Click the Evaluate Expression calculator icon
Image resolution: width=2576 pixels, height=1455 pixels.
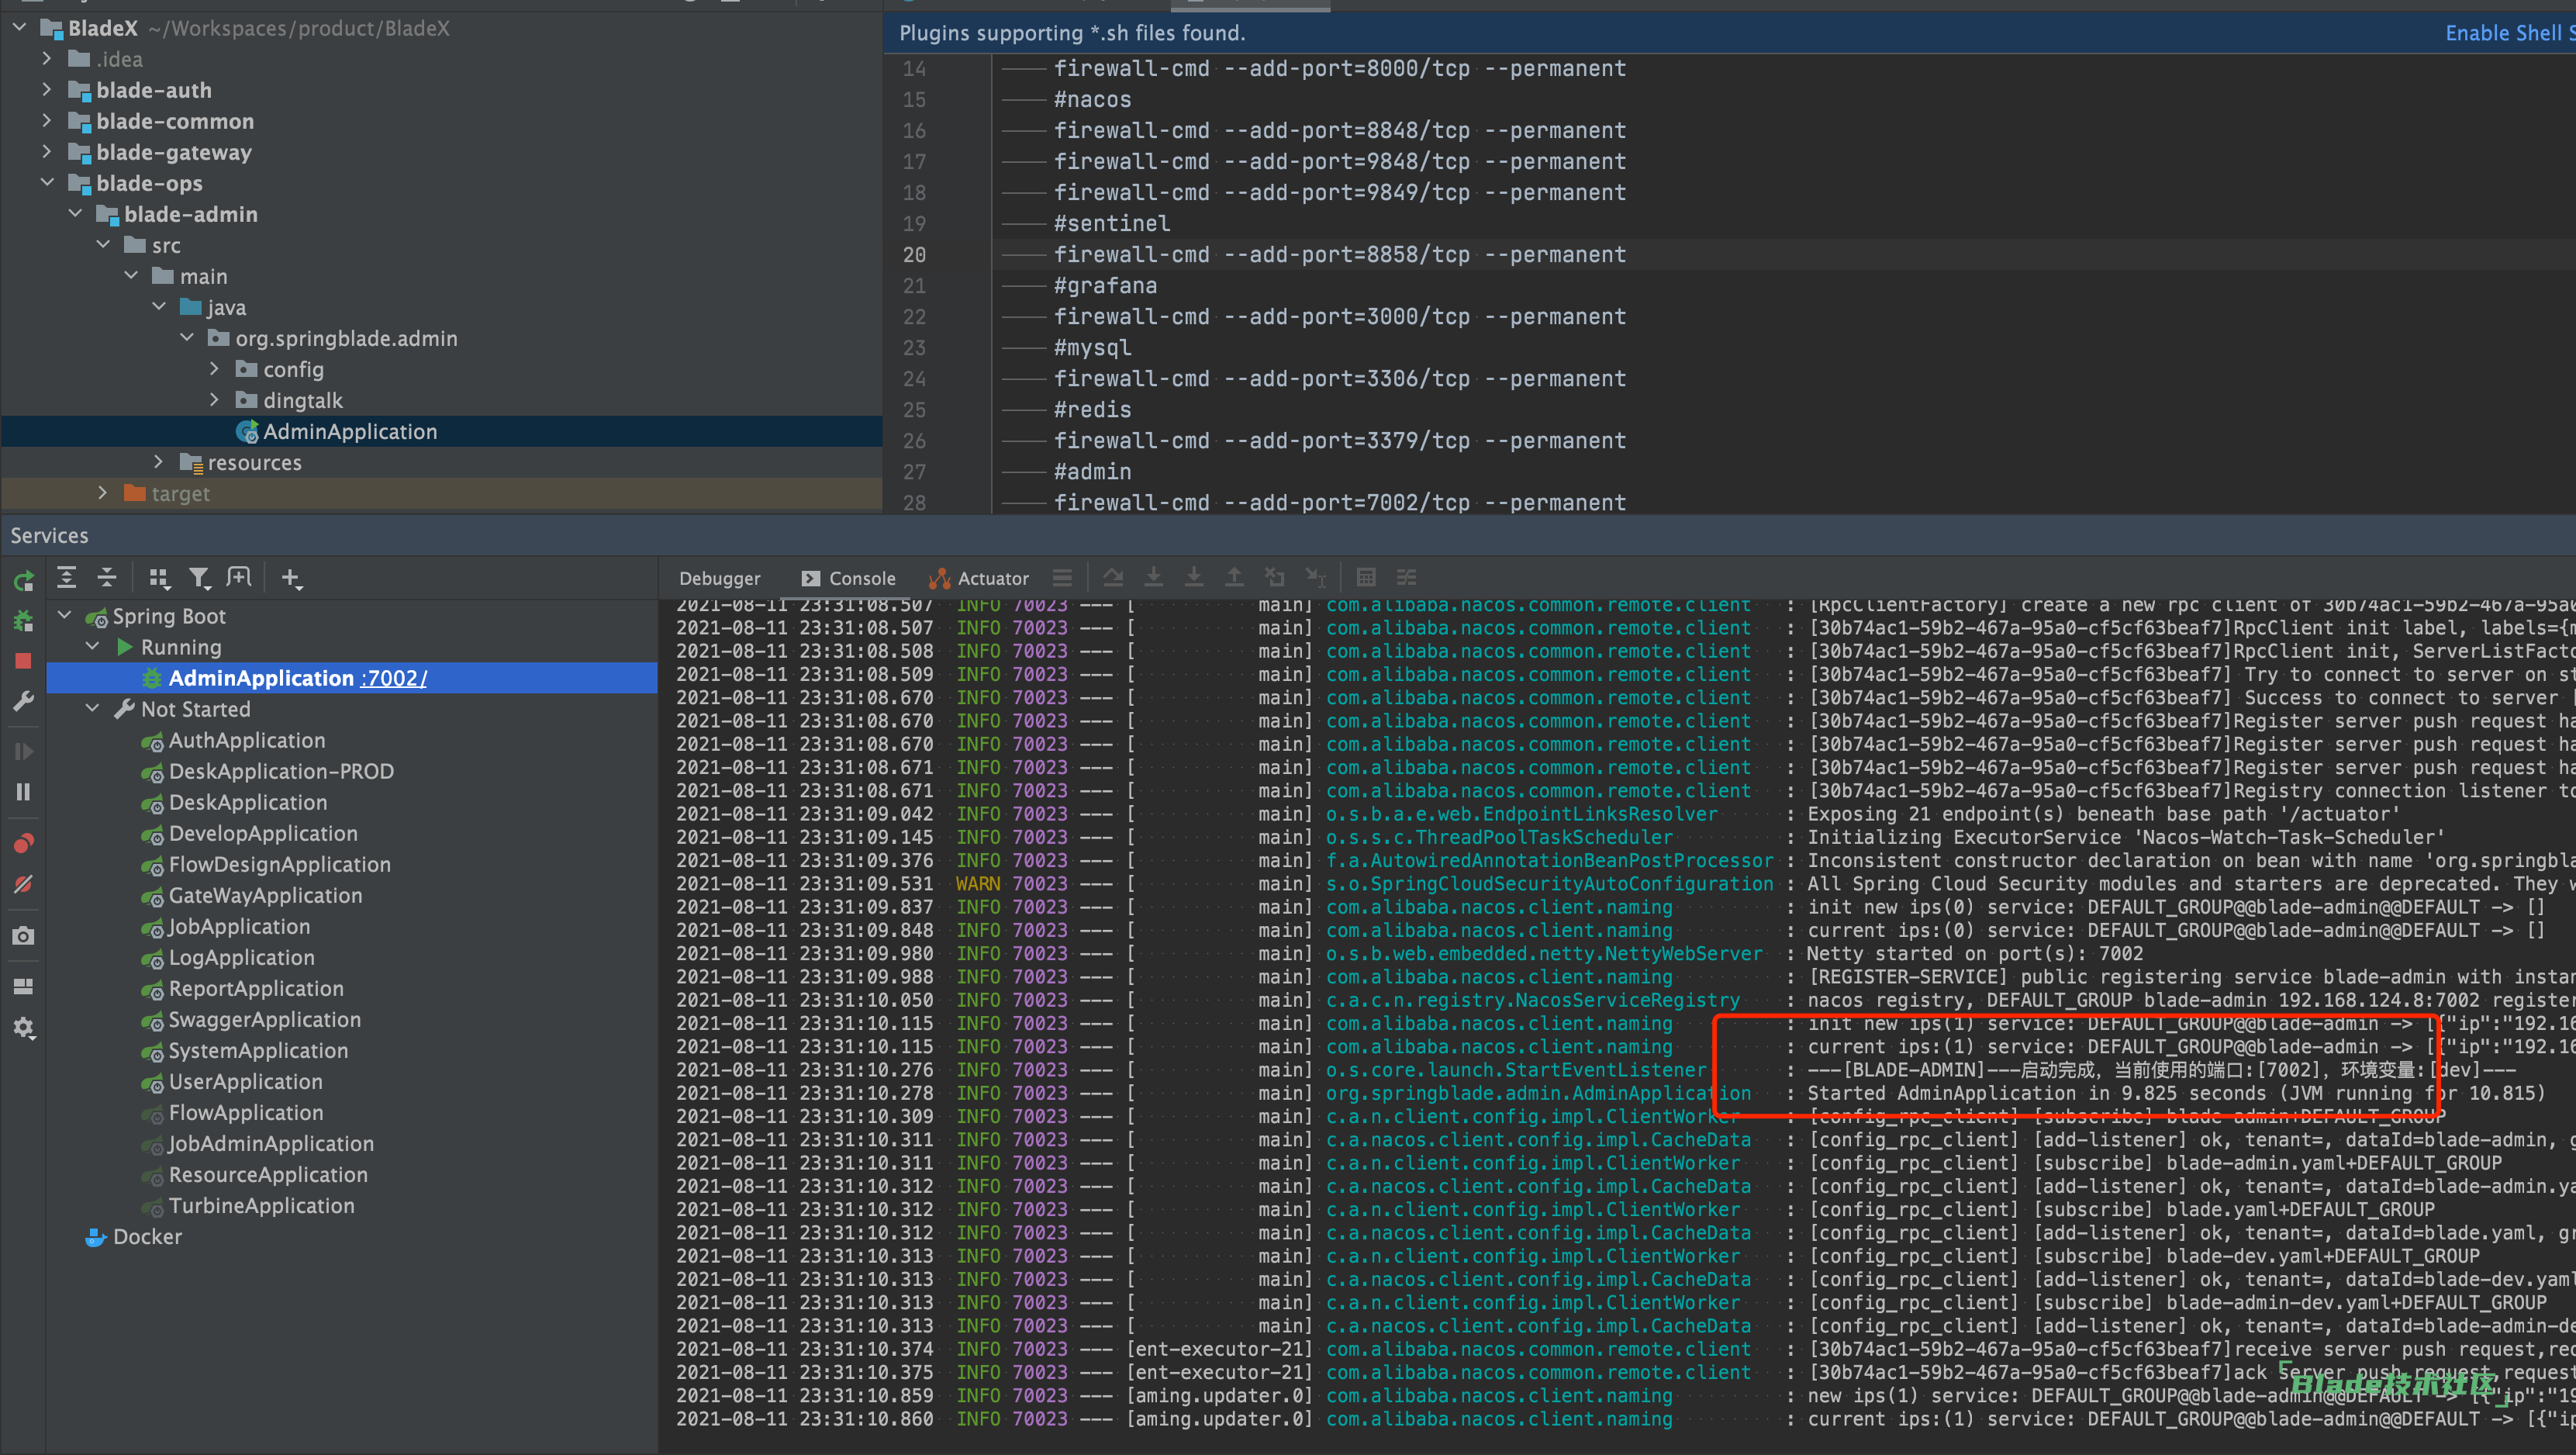click(1366, 578)
